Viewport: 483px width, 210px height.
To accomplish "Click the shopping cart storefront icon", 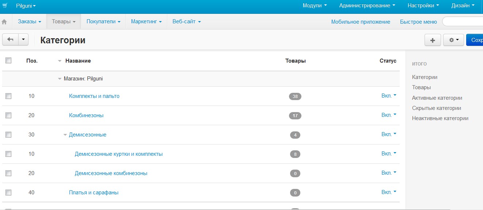I will [x=5, y=5].
